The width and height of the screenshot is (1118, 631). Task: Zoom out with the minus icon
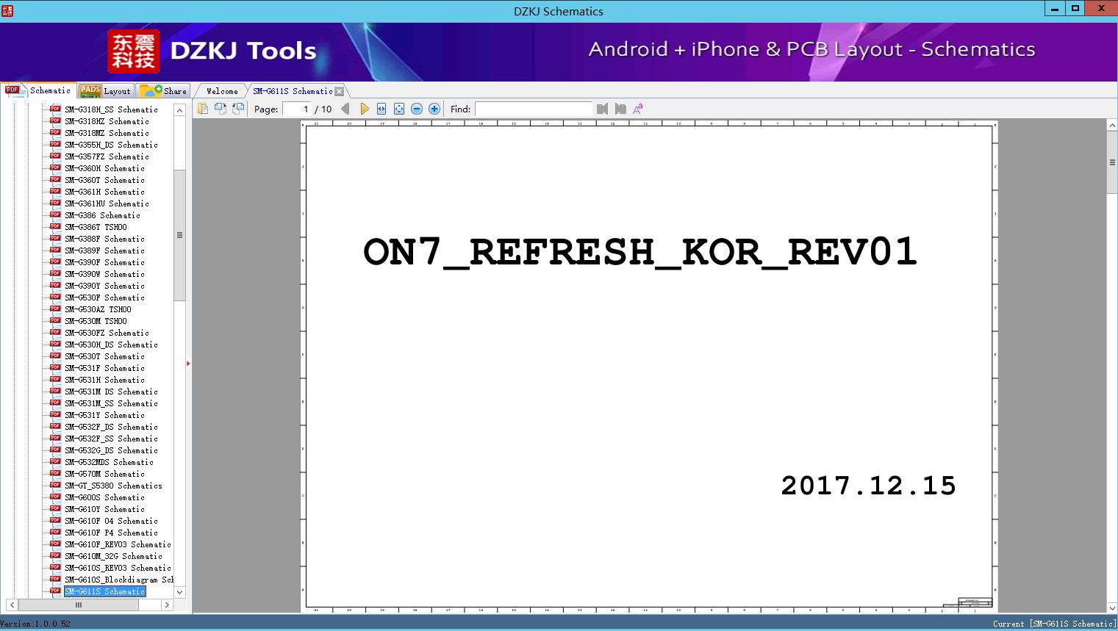(417, 109)
